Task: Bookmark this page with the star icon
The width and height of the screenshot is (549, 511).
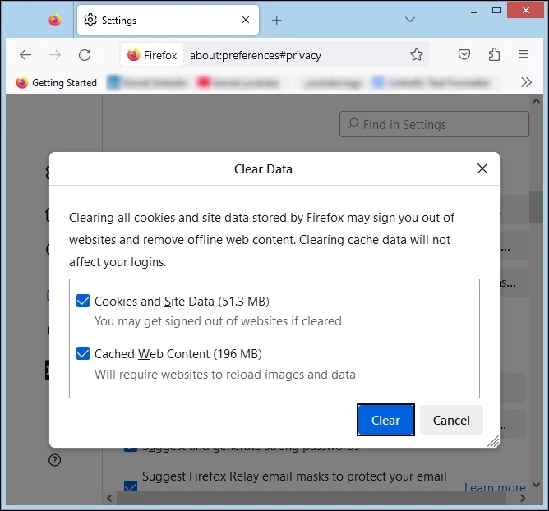Action: pyautogui.click(x=417, y=54)
